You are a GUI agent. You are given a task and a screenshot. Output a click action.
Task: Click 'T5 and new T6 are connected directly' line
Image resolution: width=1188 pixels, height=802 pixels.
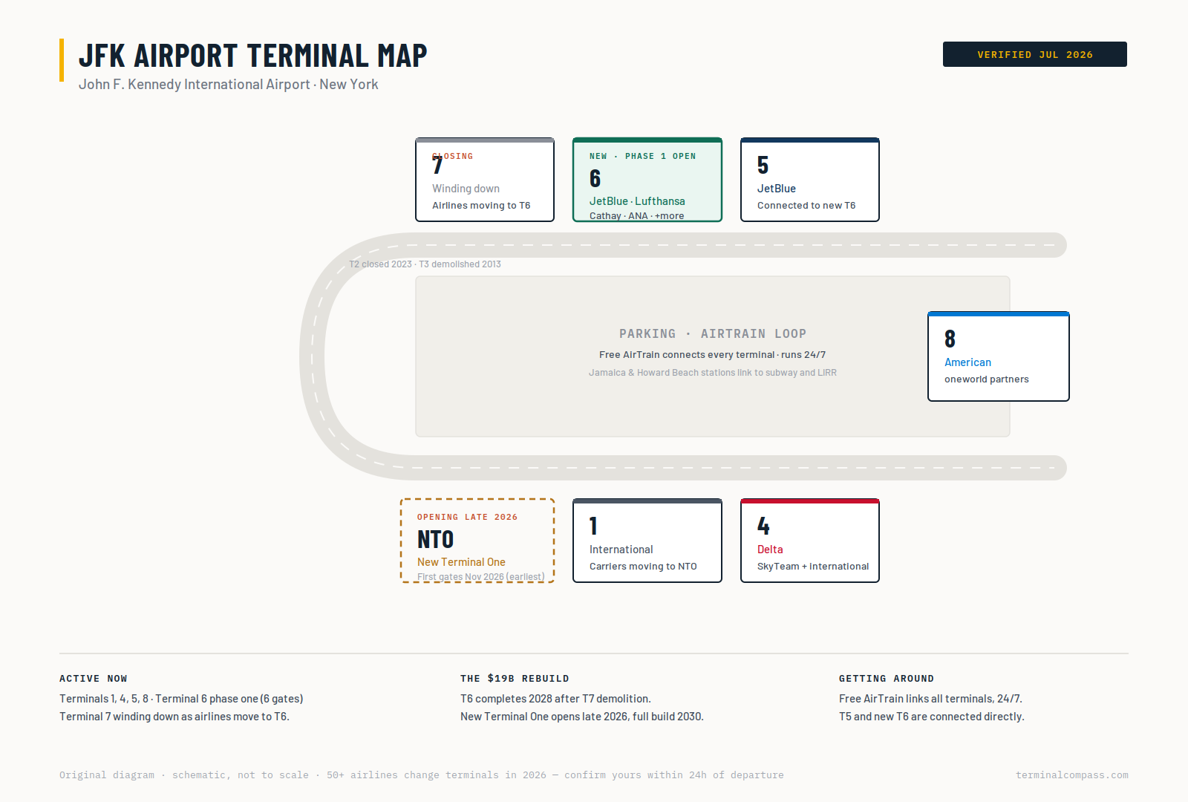coord(932,717)
